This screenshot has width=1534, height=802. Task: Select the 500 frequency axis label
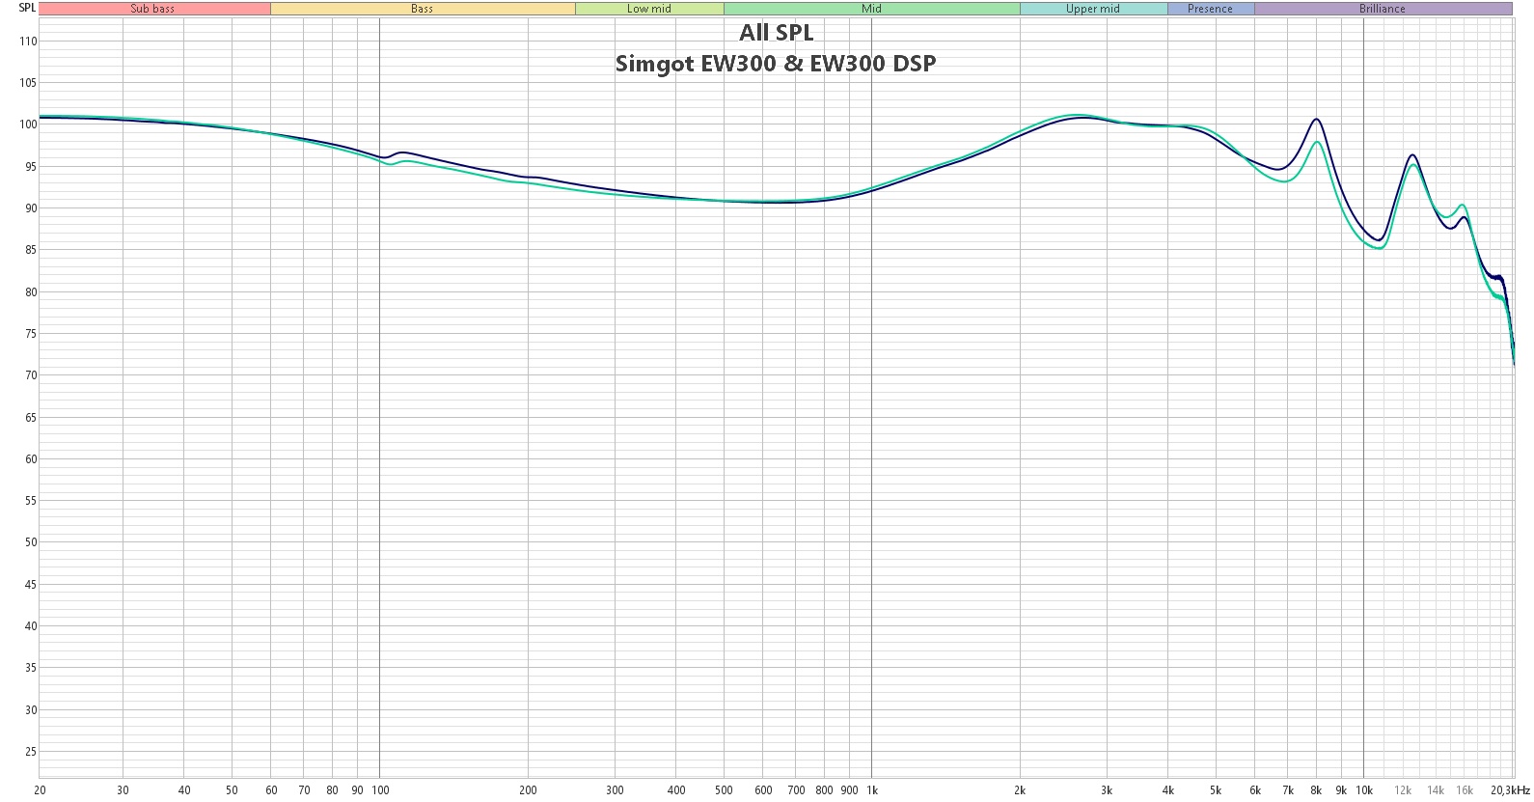click(x=725, y=790)
